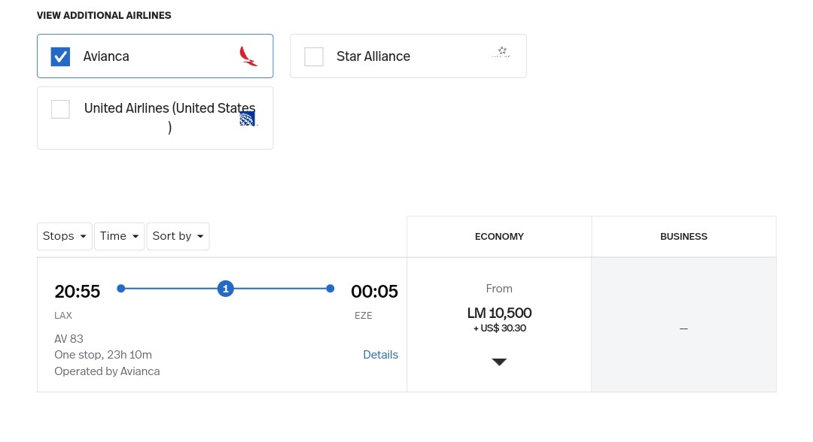Enable the Star Alliance checkbox
Image resolution: width=813 pixels, height=442 pixels.
click(314, 56)
